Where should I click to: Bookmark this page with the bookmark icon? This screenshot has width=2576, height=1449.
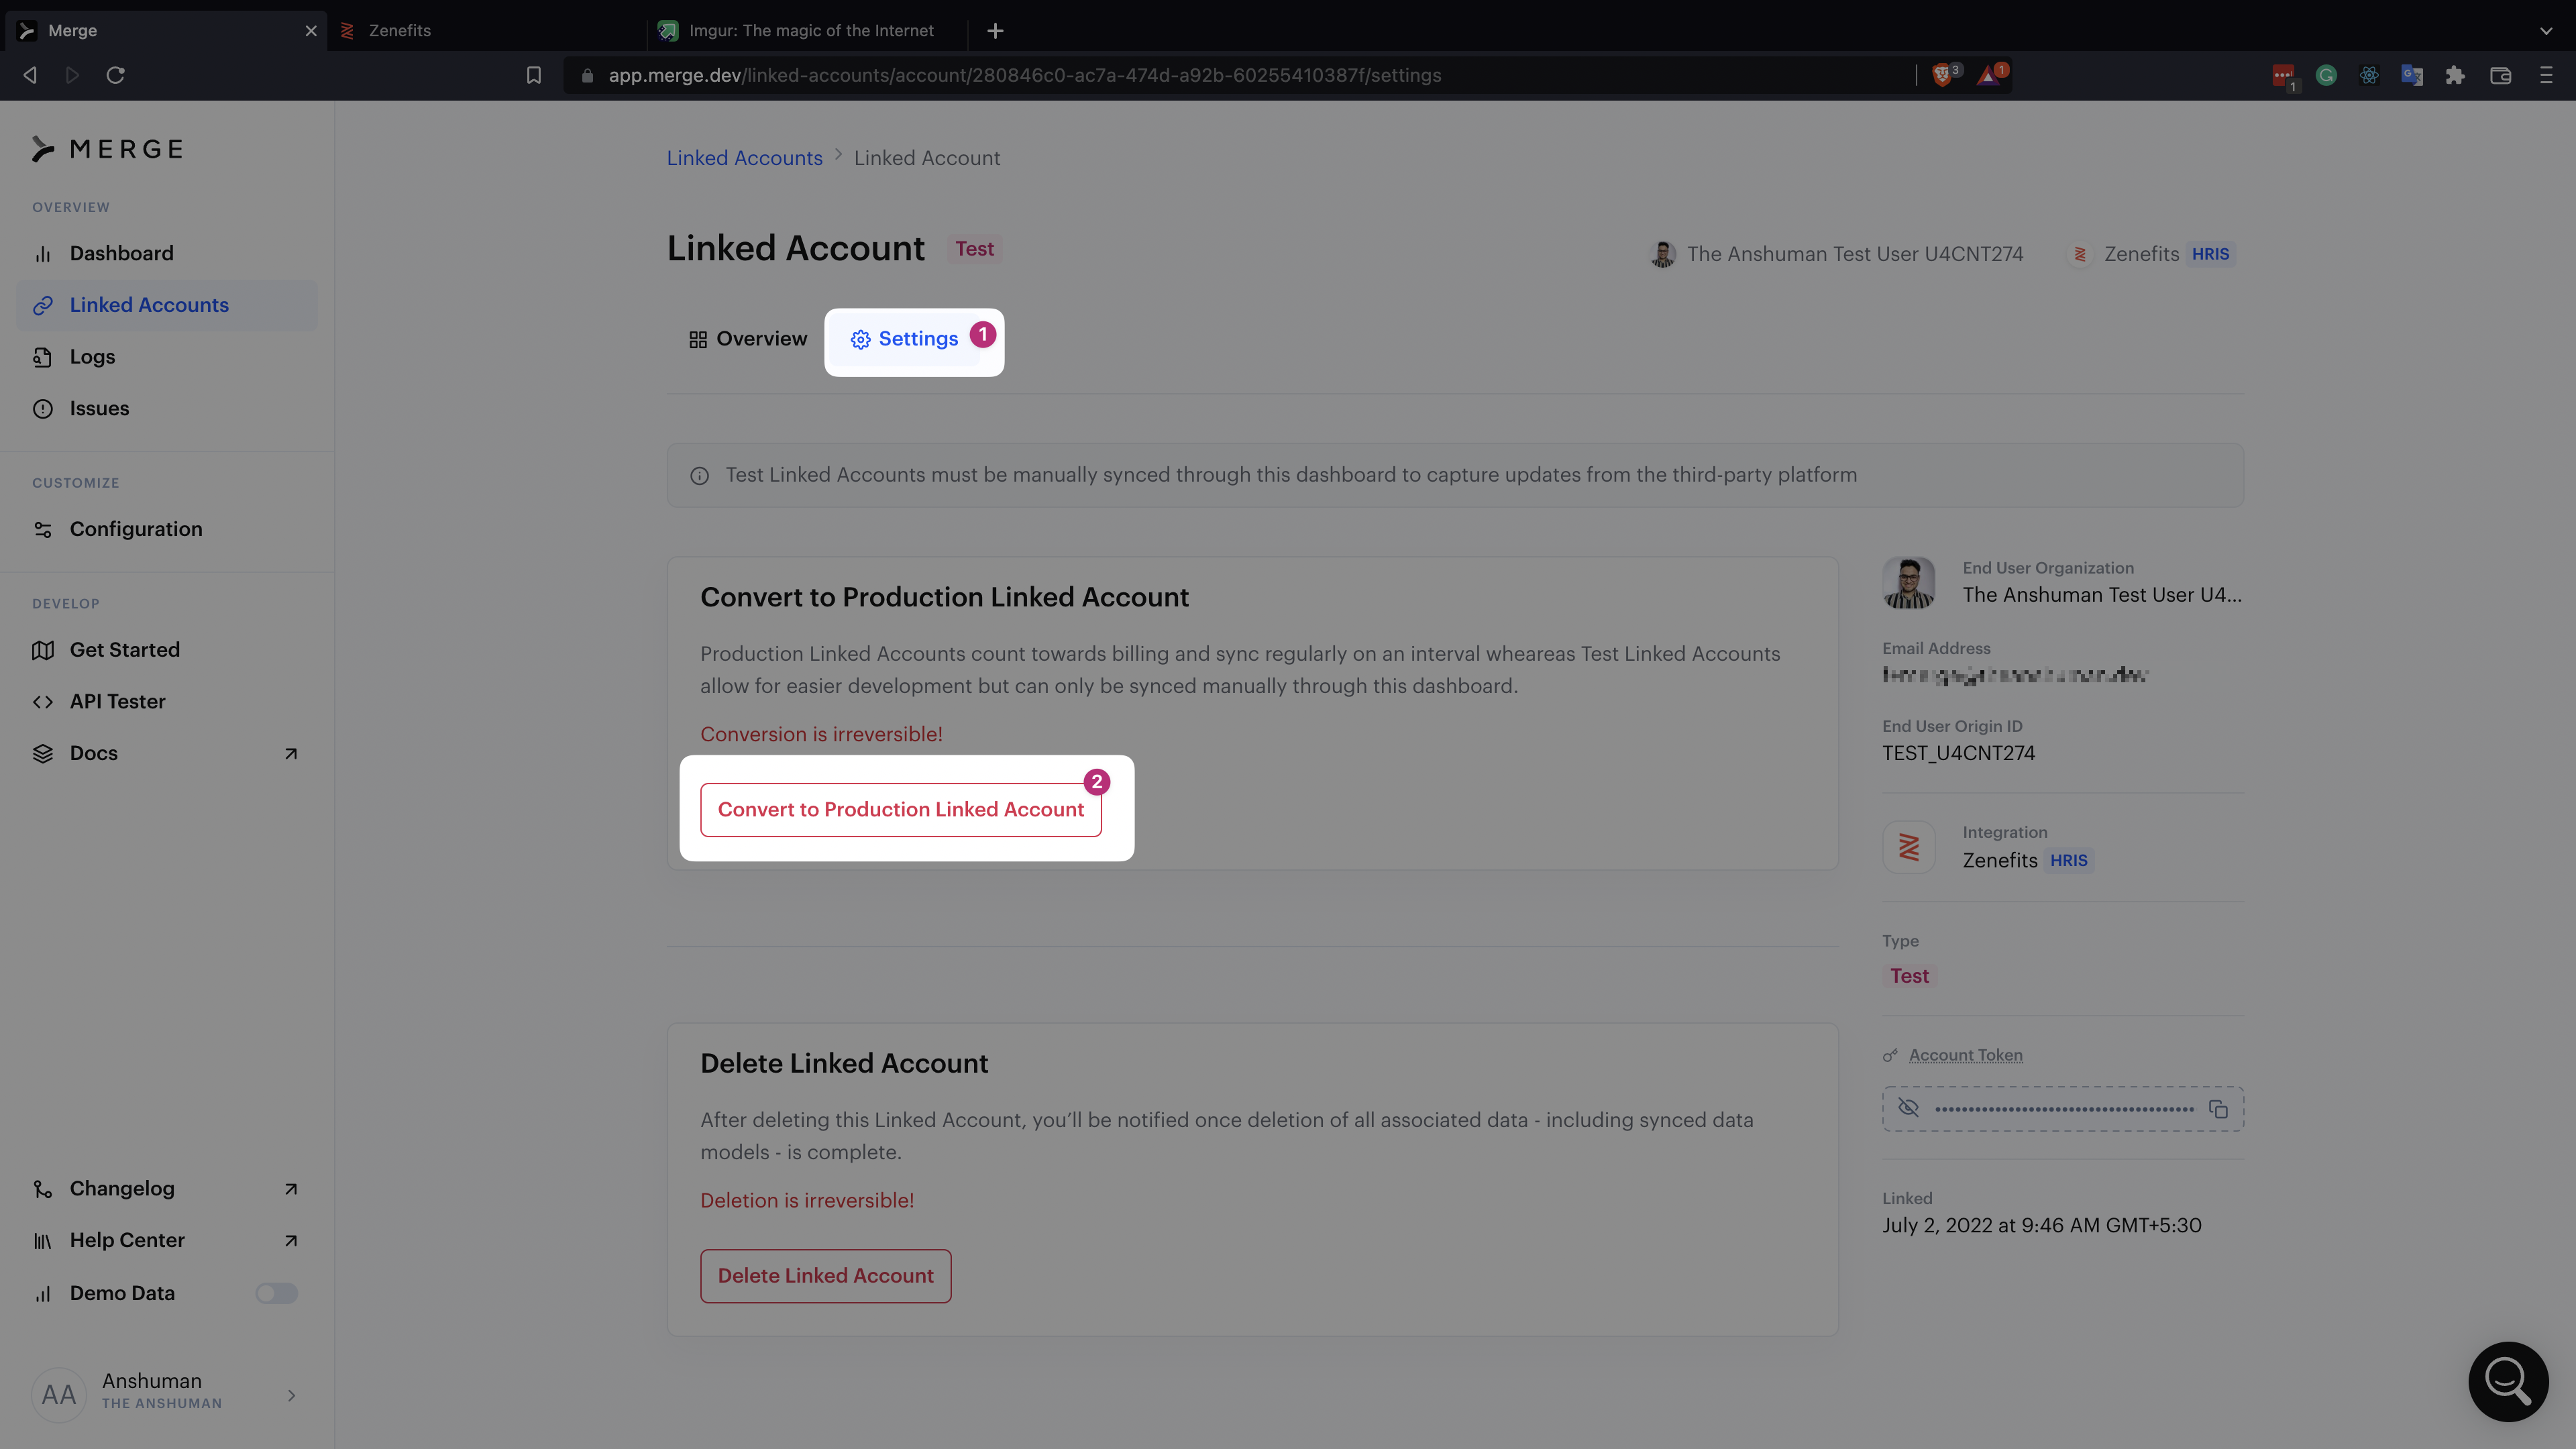pyautogui.click(x=534, y=75)
